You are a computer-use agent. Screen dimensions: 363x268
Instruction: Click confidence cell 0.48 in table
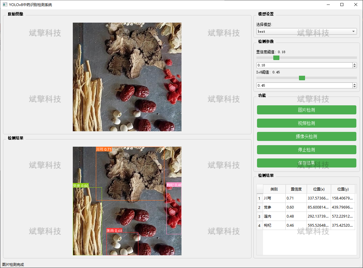(x=296, y=216)
